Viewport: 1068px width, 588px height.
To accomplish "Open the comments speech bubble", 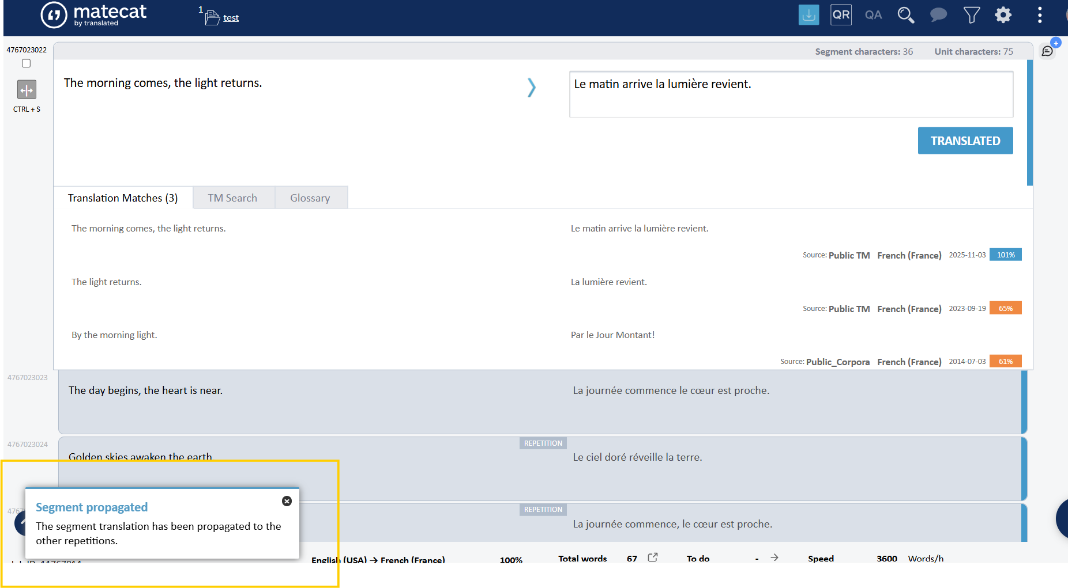I will [x=938, y=15].
